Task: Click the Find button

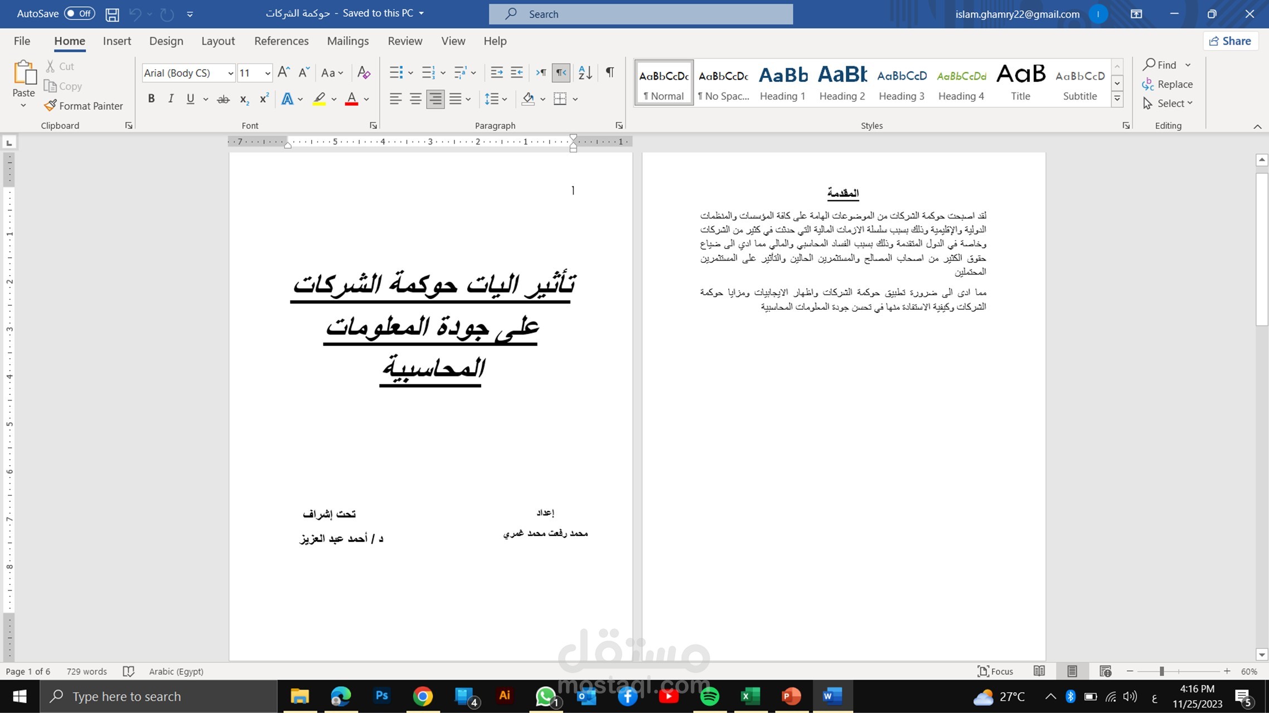Action: [x=1160, y=65]
